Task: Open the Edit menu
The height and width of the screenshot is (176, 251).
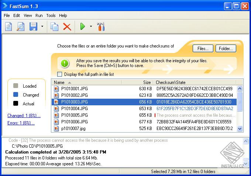Action: coord(17,15)
